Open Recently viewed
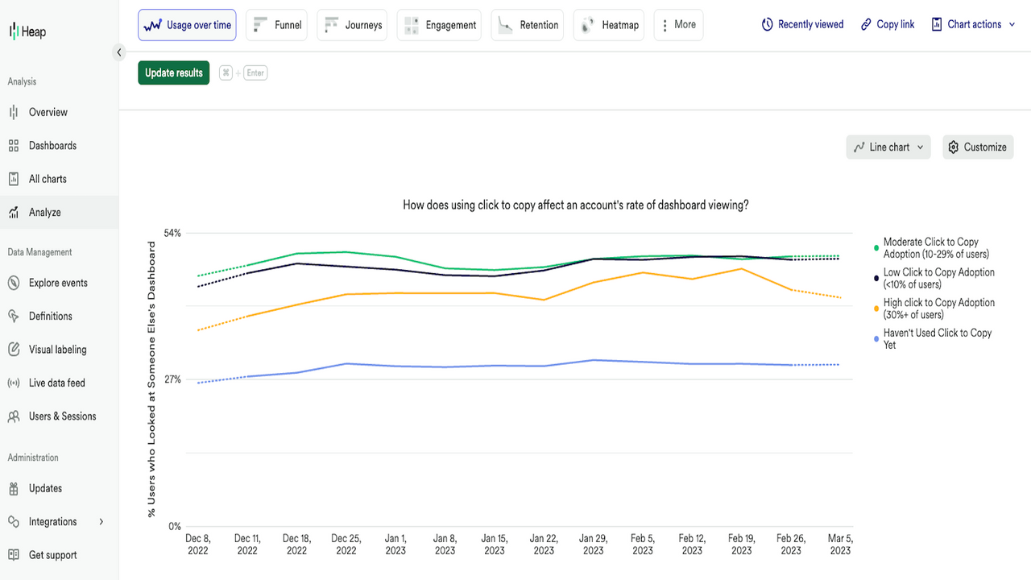 click(x=802, y=25)
